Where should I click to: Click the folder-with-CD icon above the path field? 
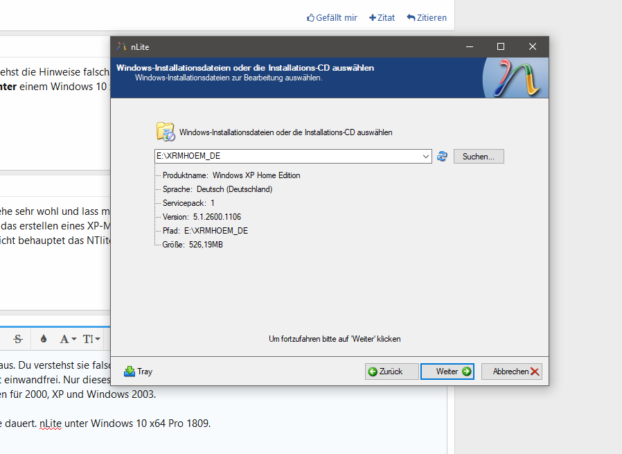(166, 132)
